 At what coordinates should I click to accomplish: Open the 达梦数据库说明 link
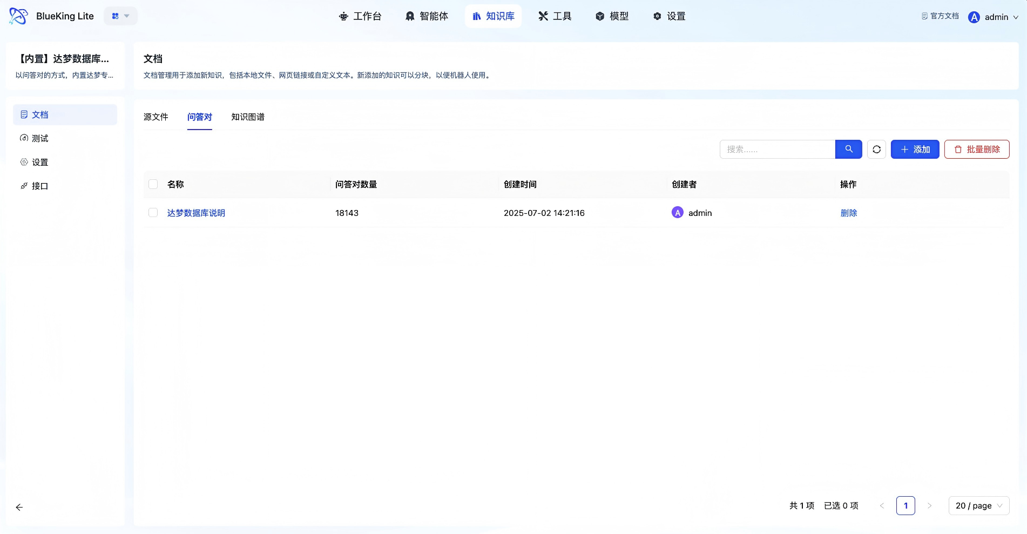tap(196, 213)
